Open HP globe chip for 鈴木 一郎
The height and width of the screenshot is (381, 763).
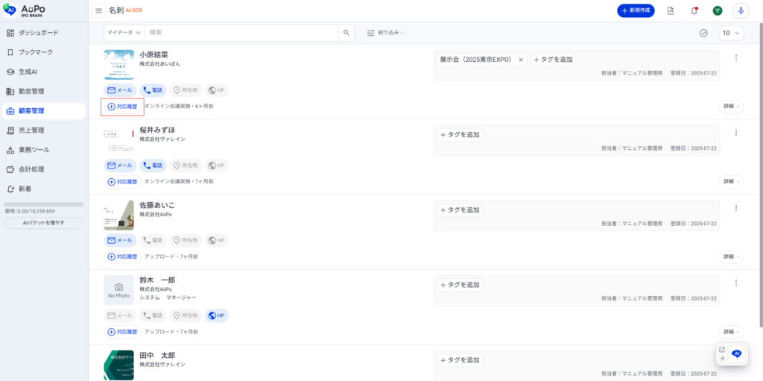217,315
